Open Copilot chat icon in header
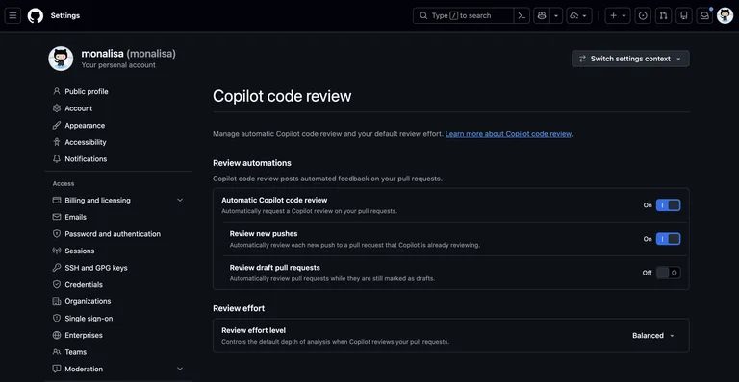This screenshot has width=739, height=382. tap(542, 15)
